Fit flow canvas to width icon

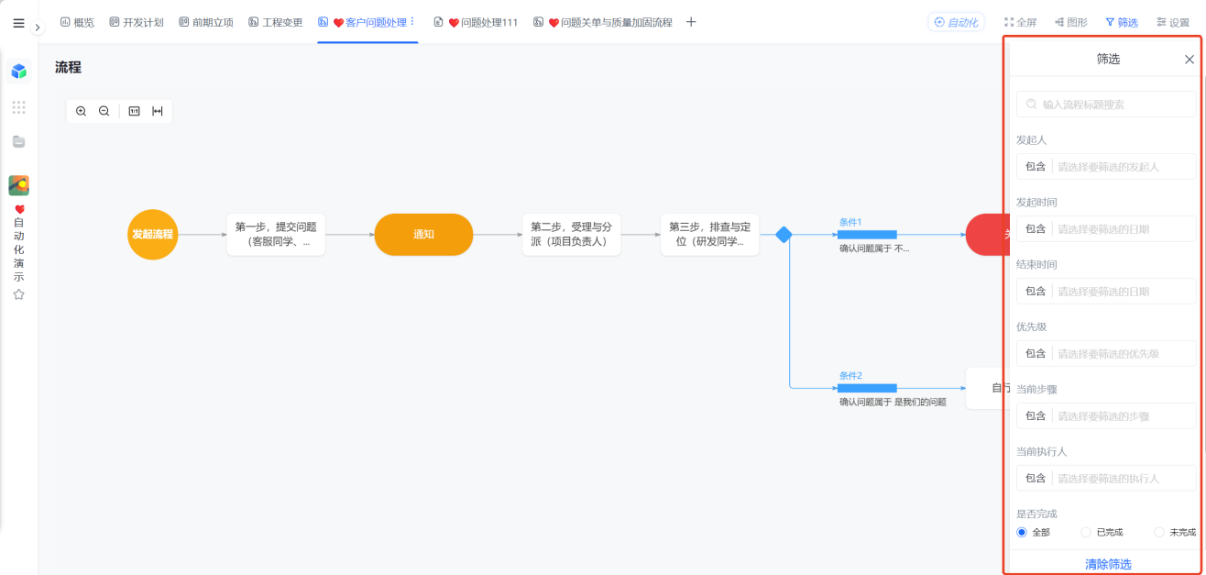point(158,111)
